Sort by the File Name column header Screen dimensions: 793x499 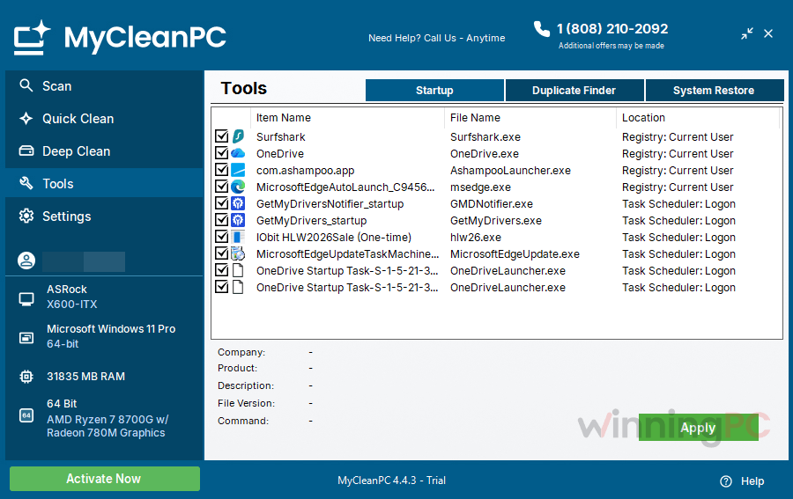pos(530,118)
